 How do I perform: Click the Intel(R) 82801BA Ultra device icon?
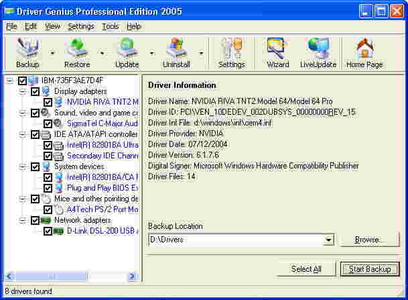[x=58, y=146]
